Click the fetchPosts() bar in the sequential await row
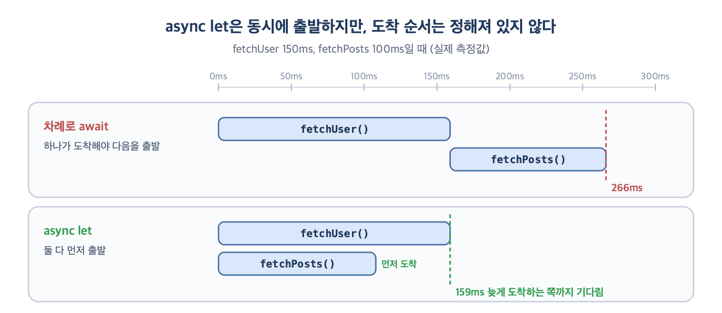 pyautogui.click(x=528, y=159)
